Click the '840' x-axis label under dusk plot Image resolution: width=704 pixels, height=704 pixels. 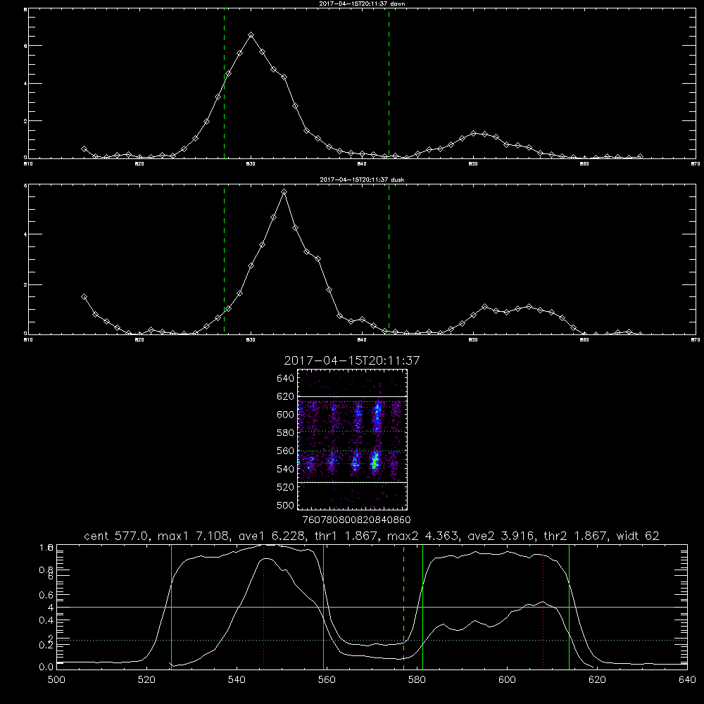[x=362, y=340]
